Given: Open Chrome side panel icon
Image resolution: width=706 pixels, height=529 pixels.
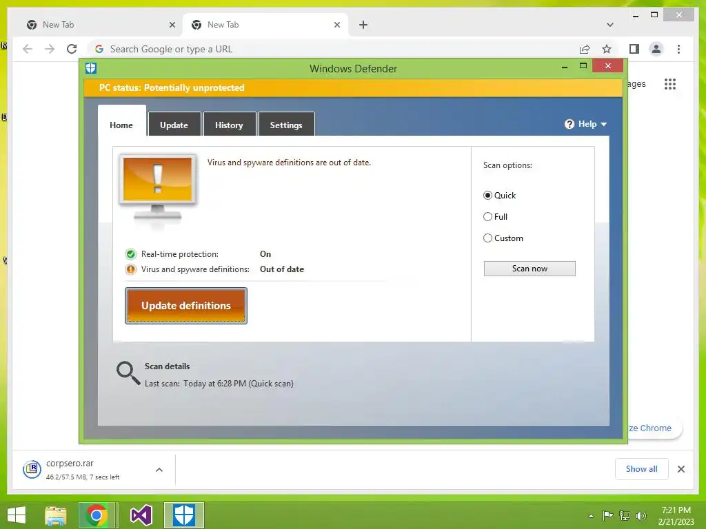Looking at the screenshot, I should point(634,49).
